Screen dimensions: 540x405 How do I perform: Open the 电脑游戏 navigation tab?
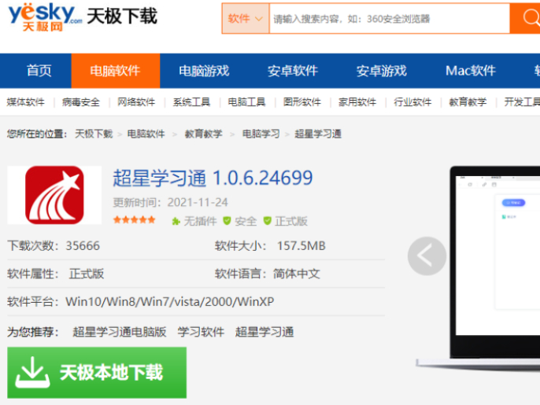204,71
